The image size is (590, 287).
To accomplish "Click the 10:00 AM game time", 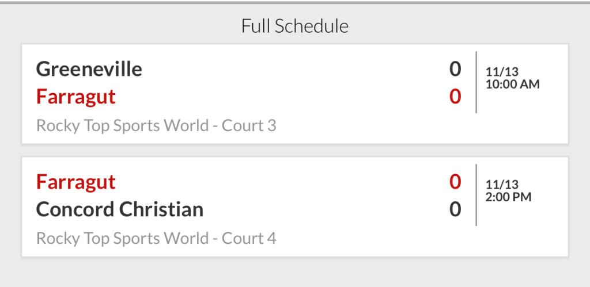I will [512, 84].
